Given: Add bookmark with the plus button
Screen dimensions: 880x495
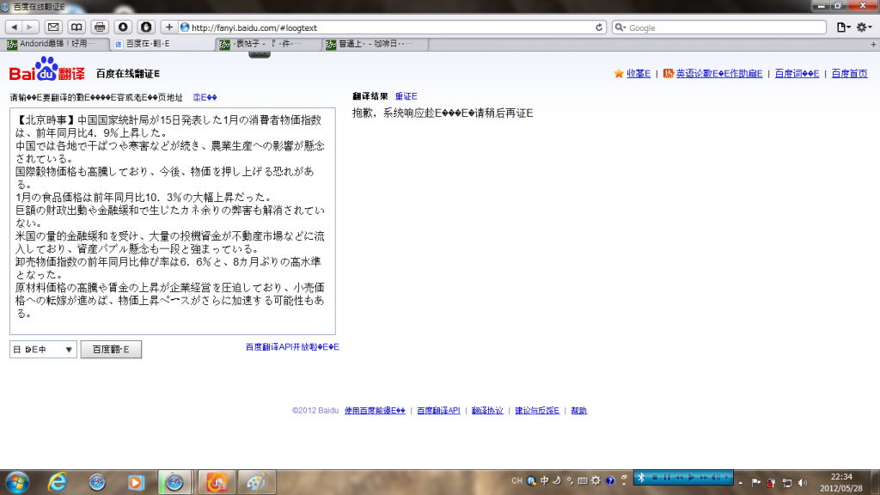Looking at the screenshot, I should click(x=169, y=27).
